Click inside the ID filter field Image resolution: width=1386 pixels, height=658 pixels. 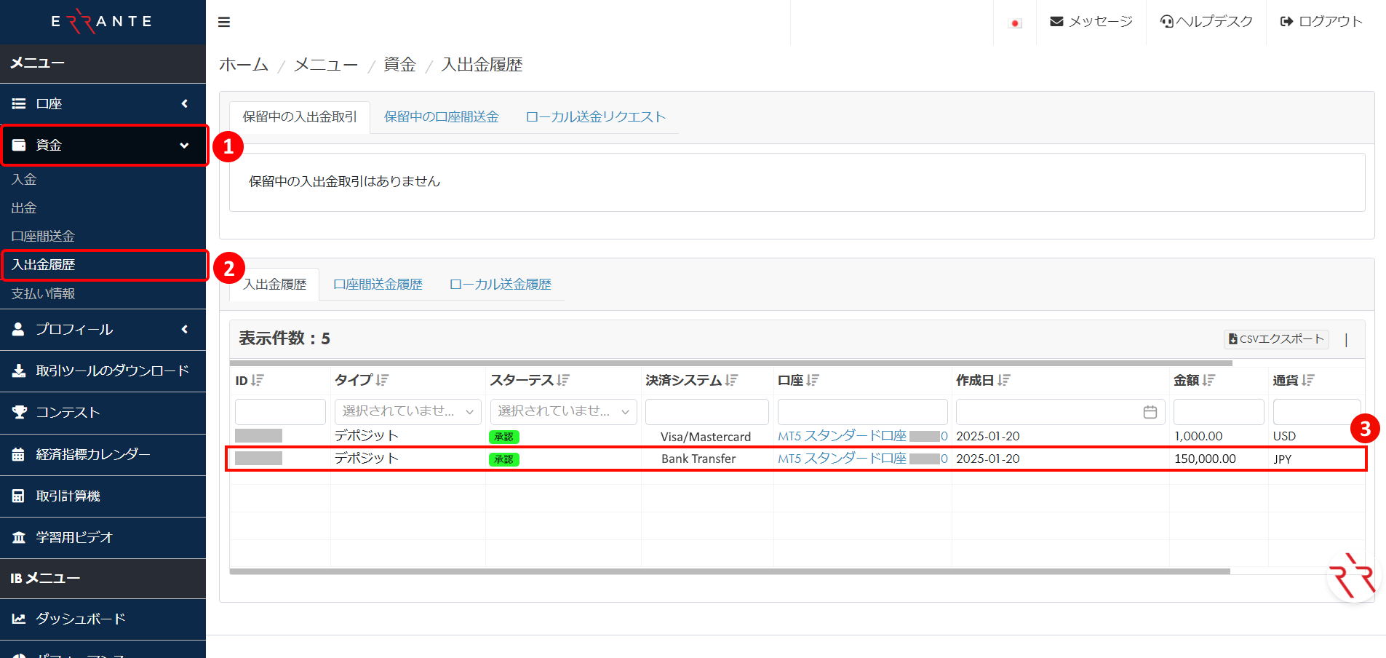279,411
